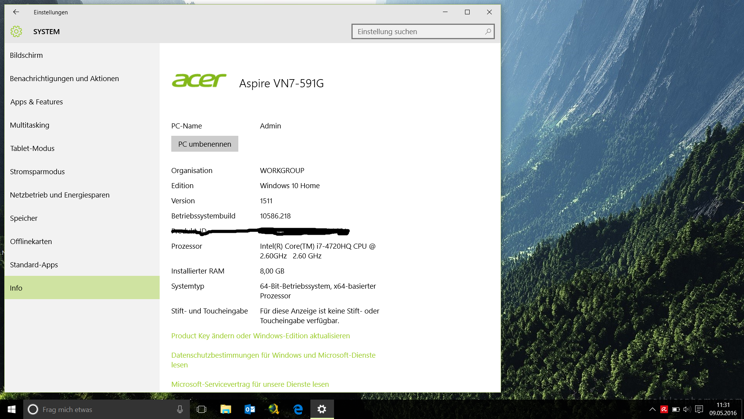Open Apps & Features section

coord(36,102)
